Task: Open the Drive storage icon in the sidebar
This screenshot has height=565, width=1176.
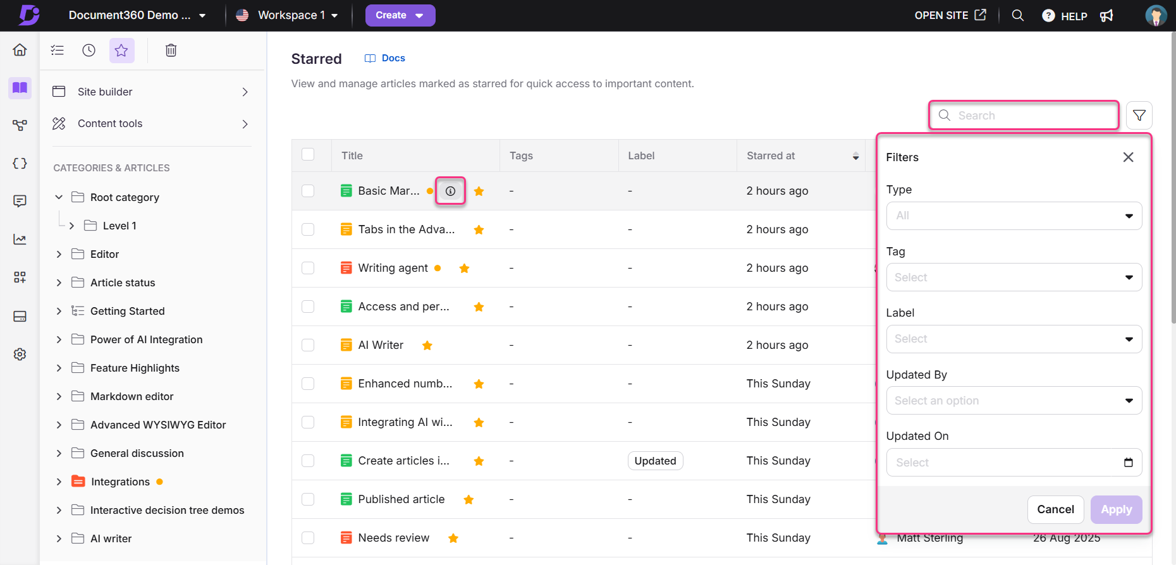Action: [x=20, y=316]
